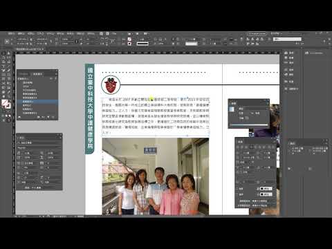332x249 pixels.
Task: Select the highlighted paragraph style row
Action: [x=37, y=102]
